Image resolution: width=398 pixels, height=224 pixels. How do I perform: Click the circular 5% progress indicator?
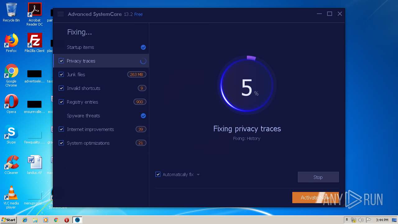point(247,85)
